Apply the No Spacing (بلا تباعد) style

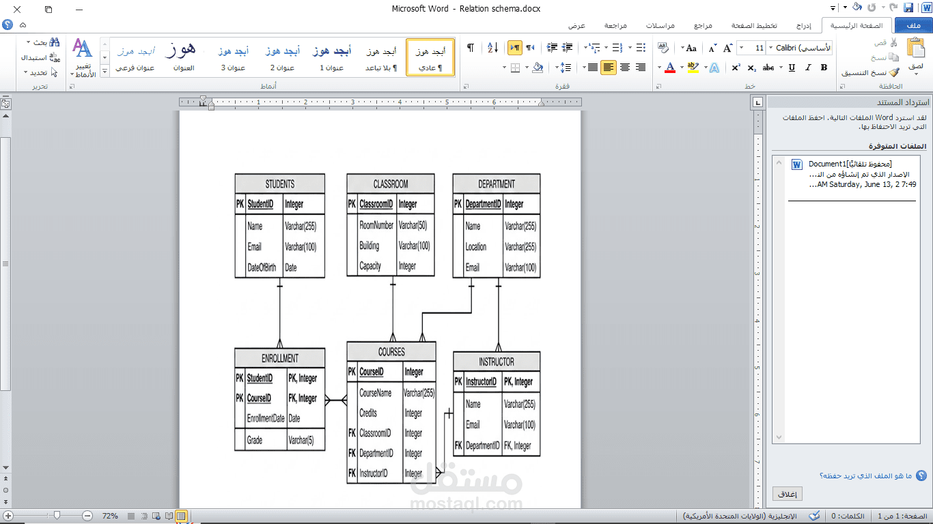380,57
